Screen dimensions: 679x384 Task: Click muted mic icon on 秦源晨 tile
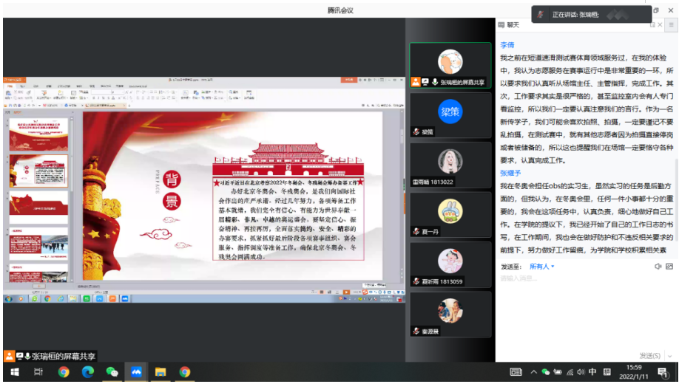pyautogui.click(x=416, y=332)
